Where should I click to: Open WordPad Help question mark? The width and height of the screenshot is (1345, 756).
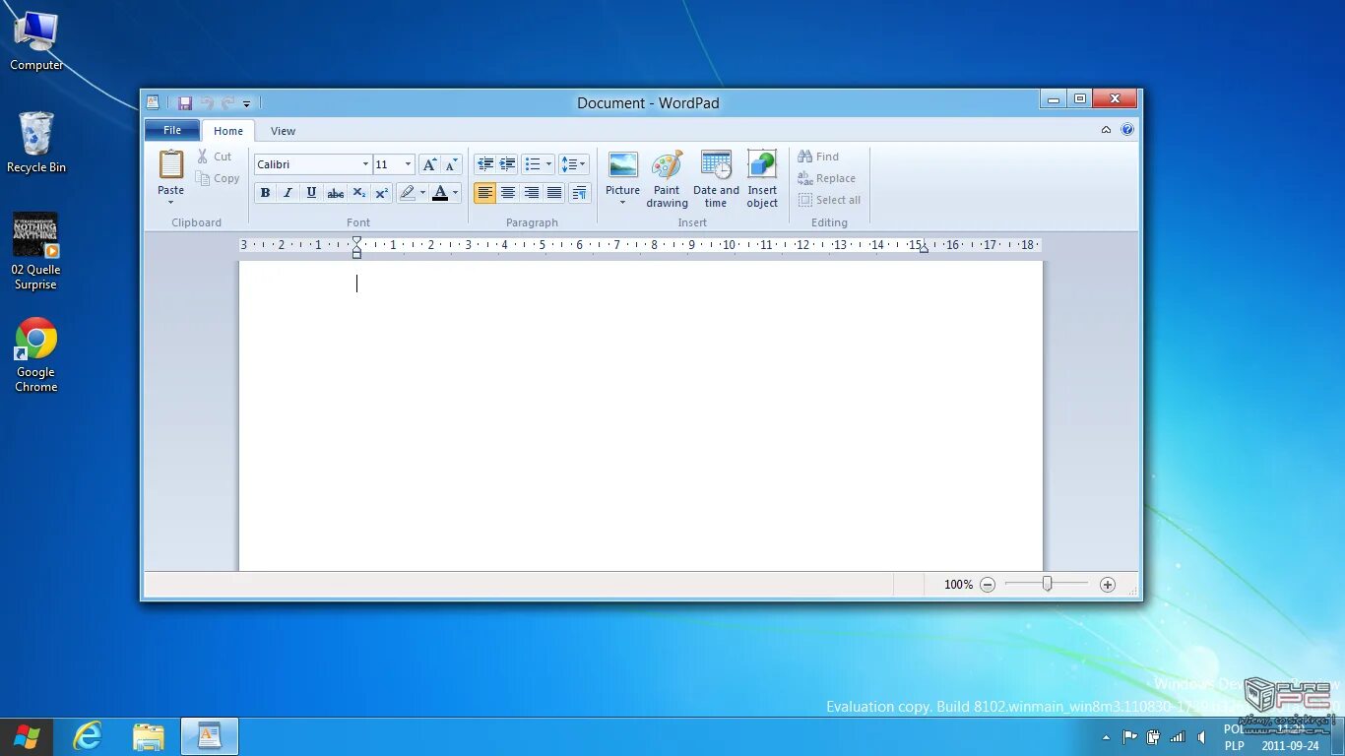point(1127,130)
